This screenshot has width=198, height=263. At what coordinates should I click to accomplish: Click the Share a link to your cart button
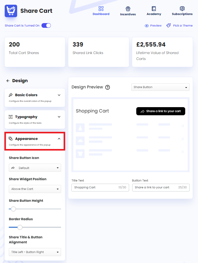point(160,111)
